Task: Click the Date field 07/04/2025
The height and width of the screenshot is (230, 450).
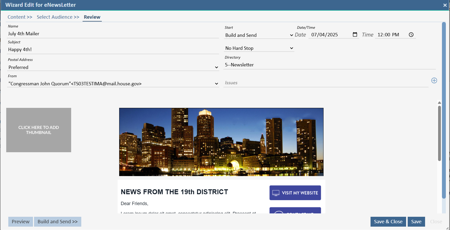Action: click(x=334, y=35)
